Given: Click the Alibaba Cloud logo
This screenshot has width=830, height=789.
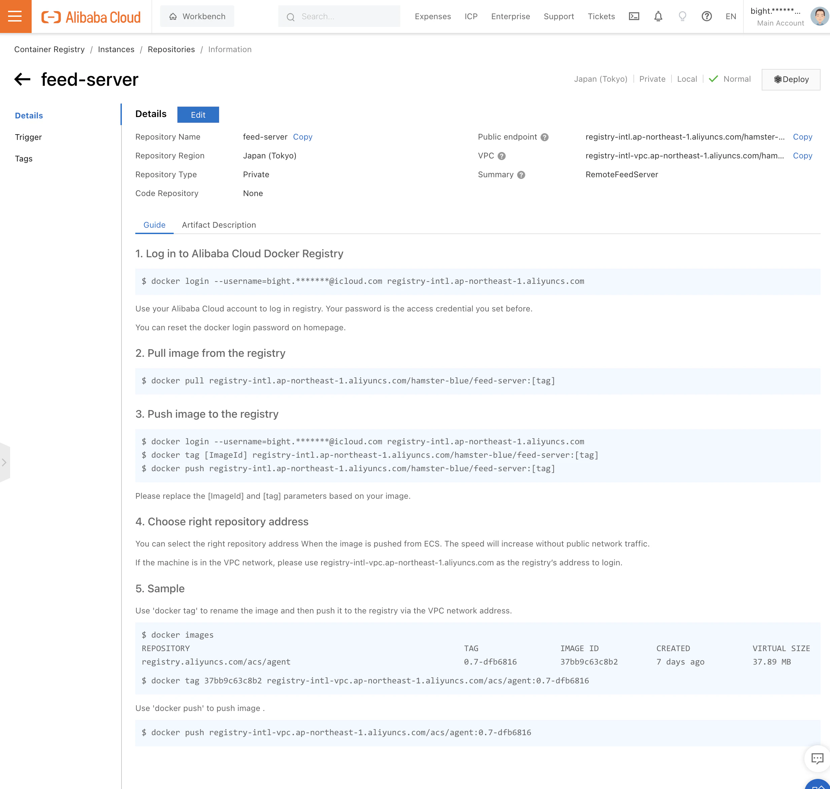Looking at the screenshot, I should [91, 17].
